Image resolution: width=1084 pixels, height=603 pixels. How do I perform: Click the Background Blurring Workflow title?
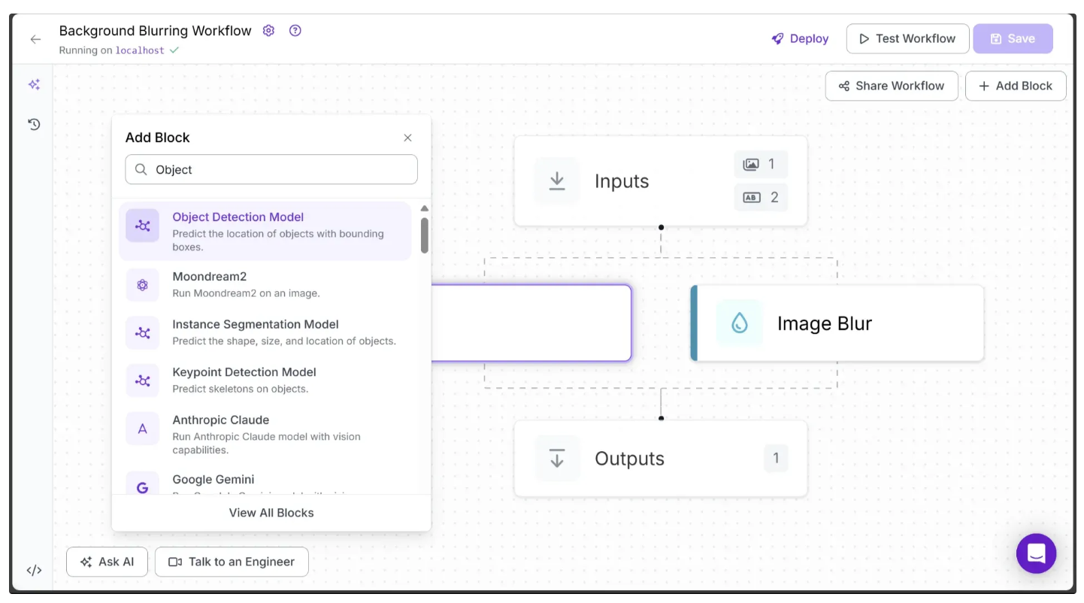click(156, 31)
